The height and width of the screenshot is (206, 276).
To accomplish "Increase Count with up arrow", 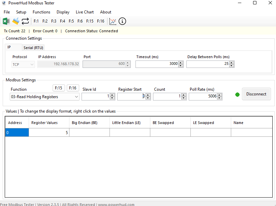I will [184, 95].
